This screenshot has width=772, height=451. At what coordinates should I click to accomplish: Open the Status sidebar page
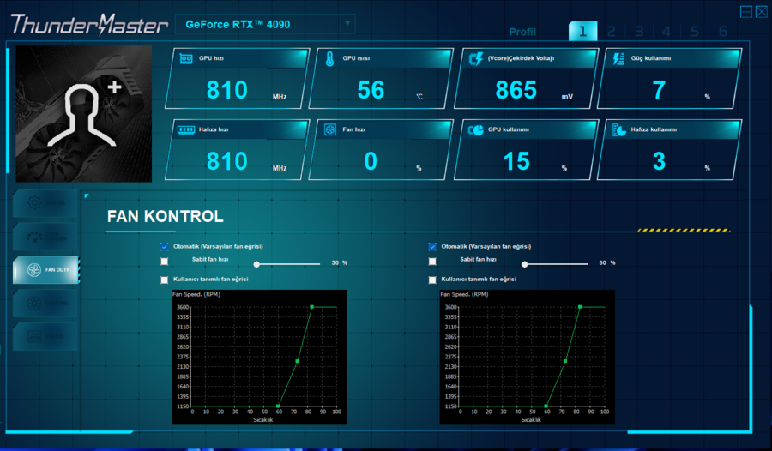pyautogui.click(x=45, y=336)
